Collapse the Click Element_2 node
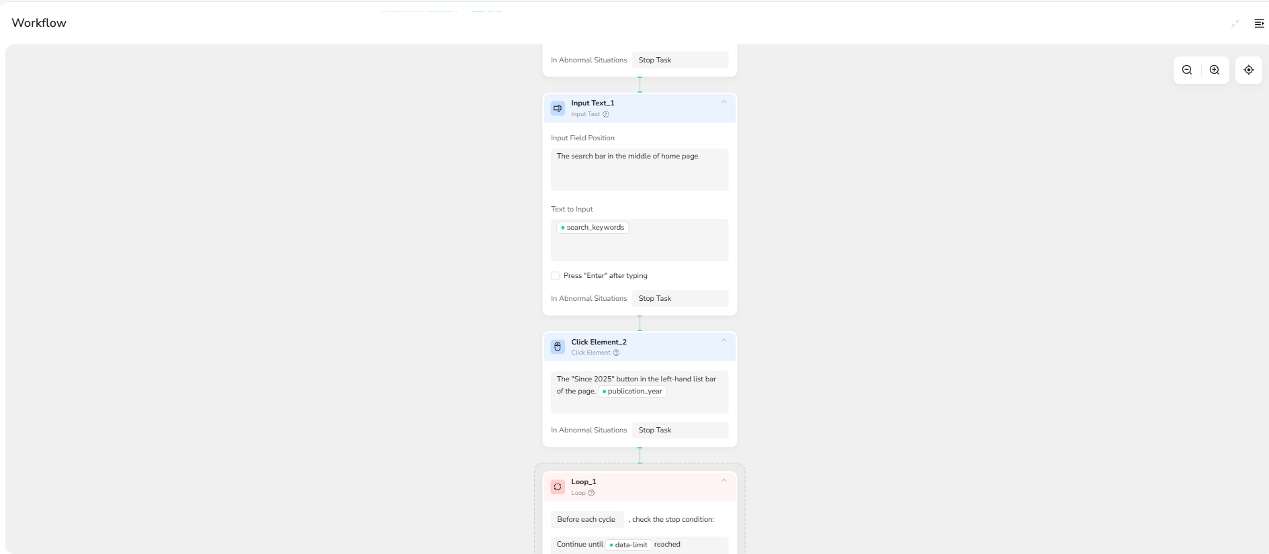The height and width of the screenshot is (554, 1269). pyautogui.click(x=724, y=340)
